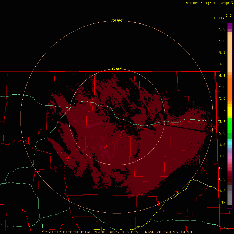Select the -0.5 legend value

(221, 179)
